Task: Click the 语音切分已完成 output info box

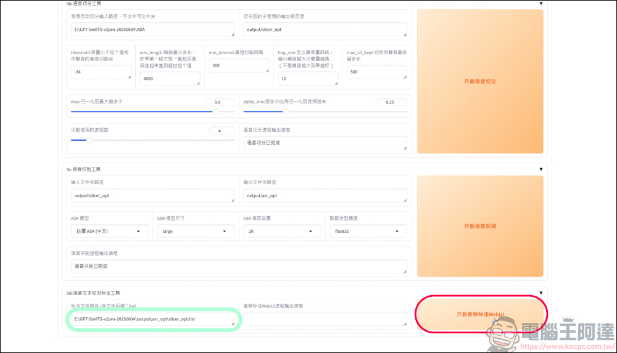Action: (325, 143)
